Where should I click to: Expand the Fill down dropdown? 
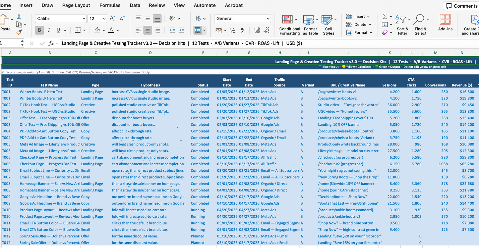click(x=391, y=24)
